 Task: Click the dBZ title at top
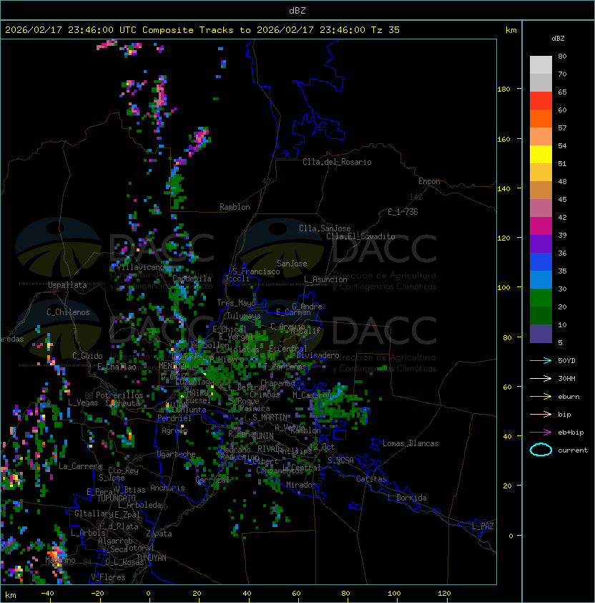click(x=297, y=11)
